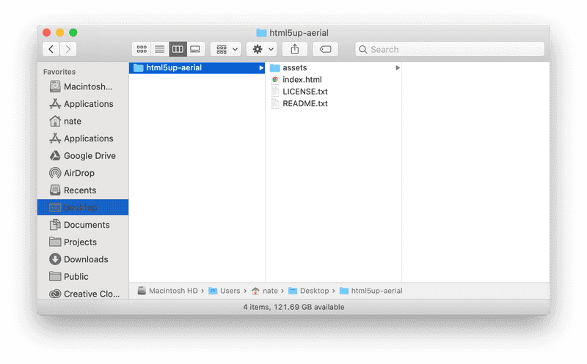Select the index.html file
Viewport: 587px width, 364px height.
pyautogui.click(x=302, y=80)
